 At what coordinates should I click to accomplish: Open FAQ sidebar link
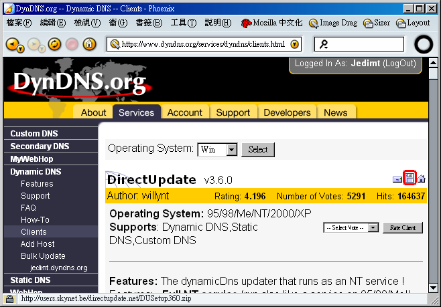(x=28, y=207)
